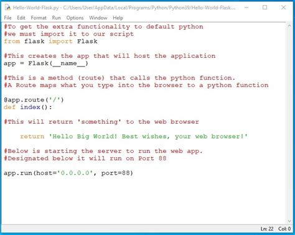Open the Help menu
This screenshot has height=235, width=295.
coord(118,18)
